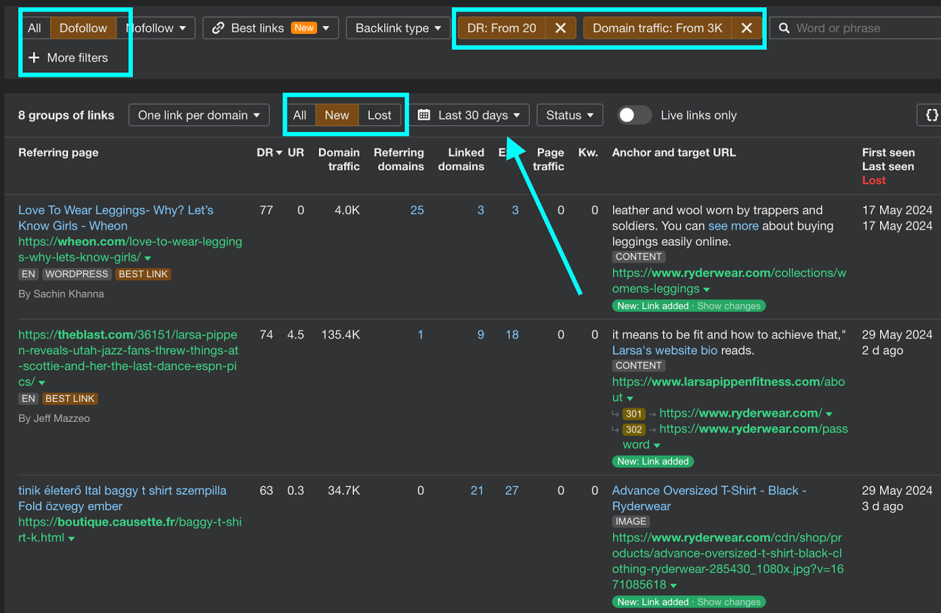Screen dimensions: 941x613
Task: Open the Last 30 days date dropdown
Action: coord(469,115)
